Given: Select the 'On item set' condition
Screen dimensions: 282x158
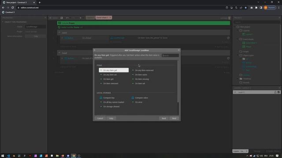Looking at the screenshot, I should click(138, 83).
